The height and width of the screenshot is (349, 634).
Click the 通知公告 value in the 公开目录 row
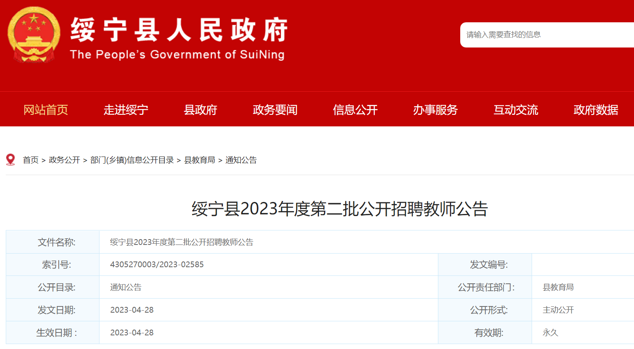click(x=126, y=287)
